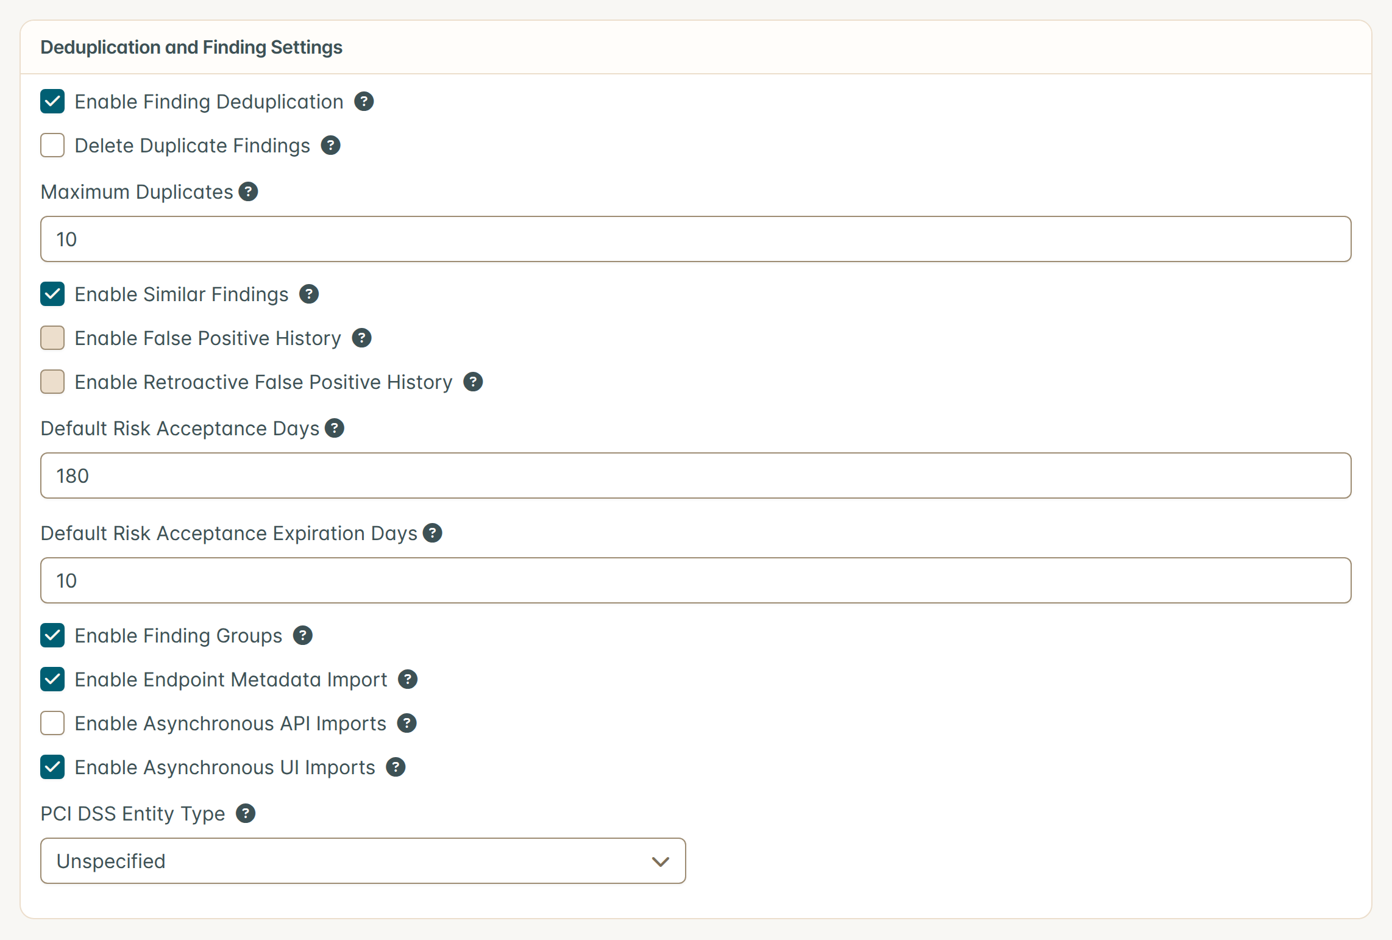This screenshot has height=940, width=1392.
Task: Toggle Enable Retroactive False Positive History checkbox
Action: (52, 382)
